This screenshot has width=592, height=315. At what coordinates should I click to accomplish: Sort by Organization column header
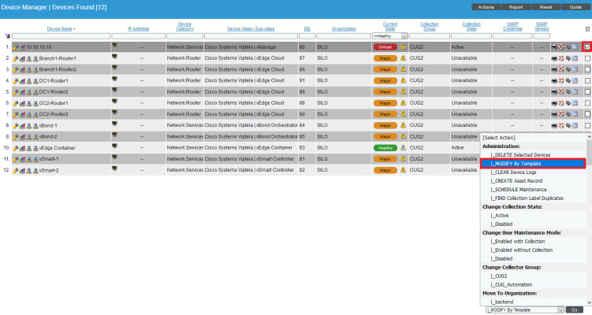click(x=344, y=29)
